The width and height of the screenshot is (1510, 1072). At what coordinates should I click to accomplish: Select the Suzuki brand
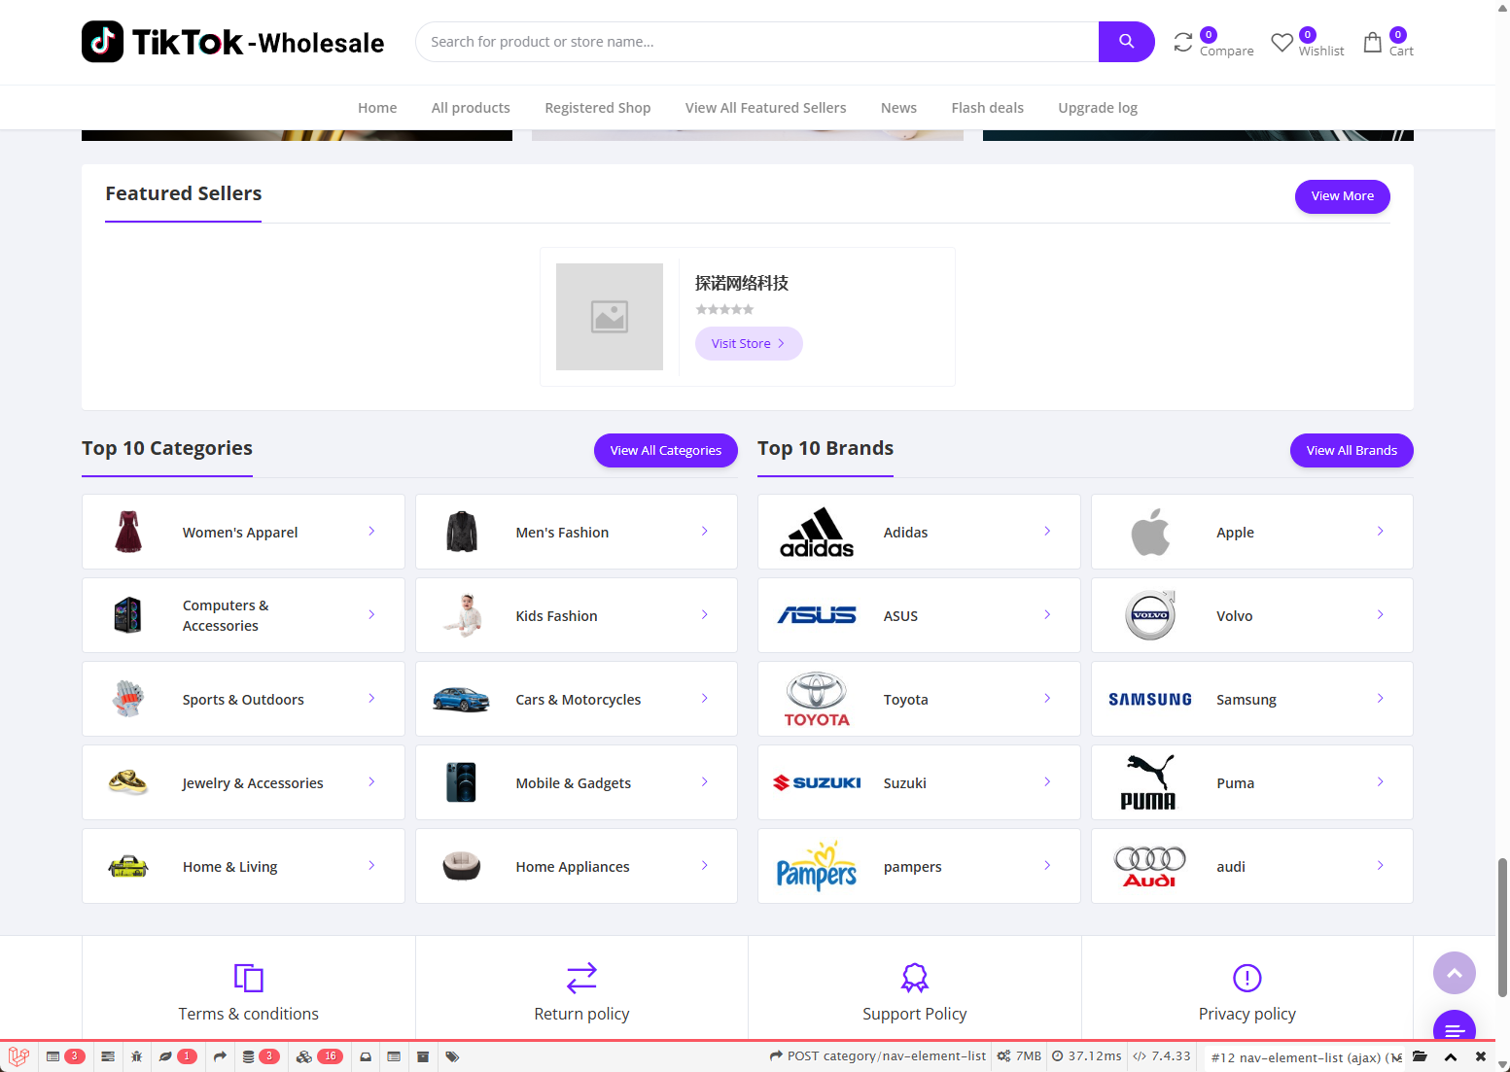click(919, 782)
